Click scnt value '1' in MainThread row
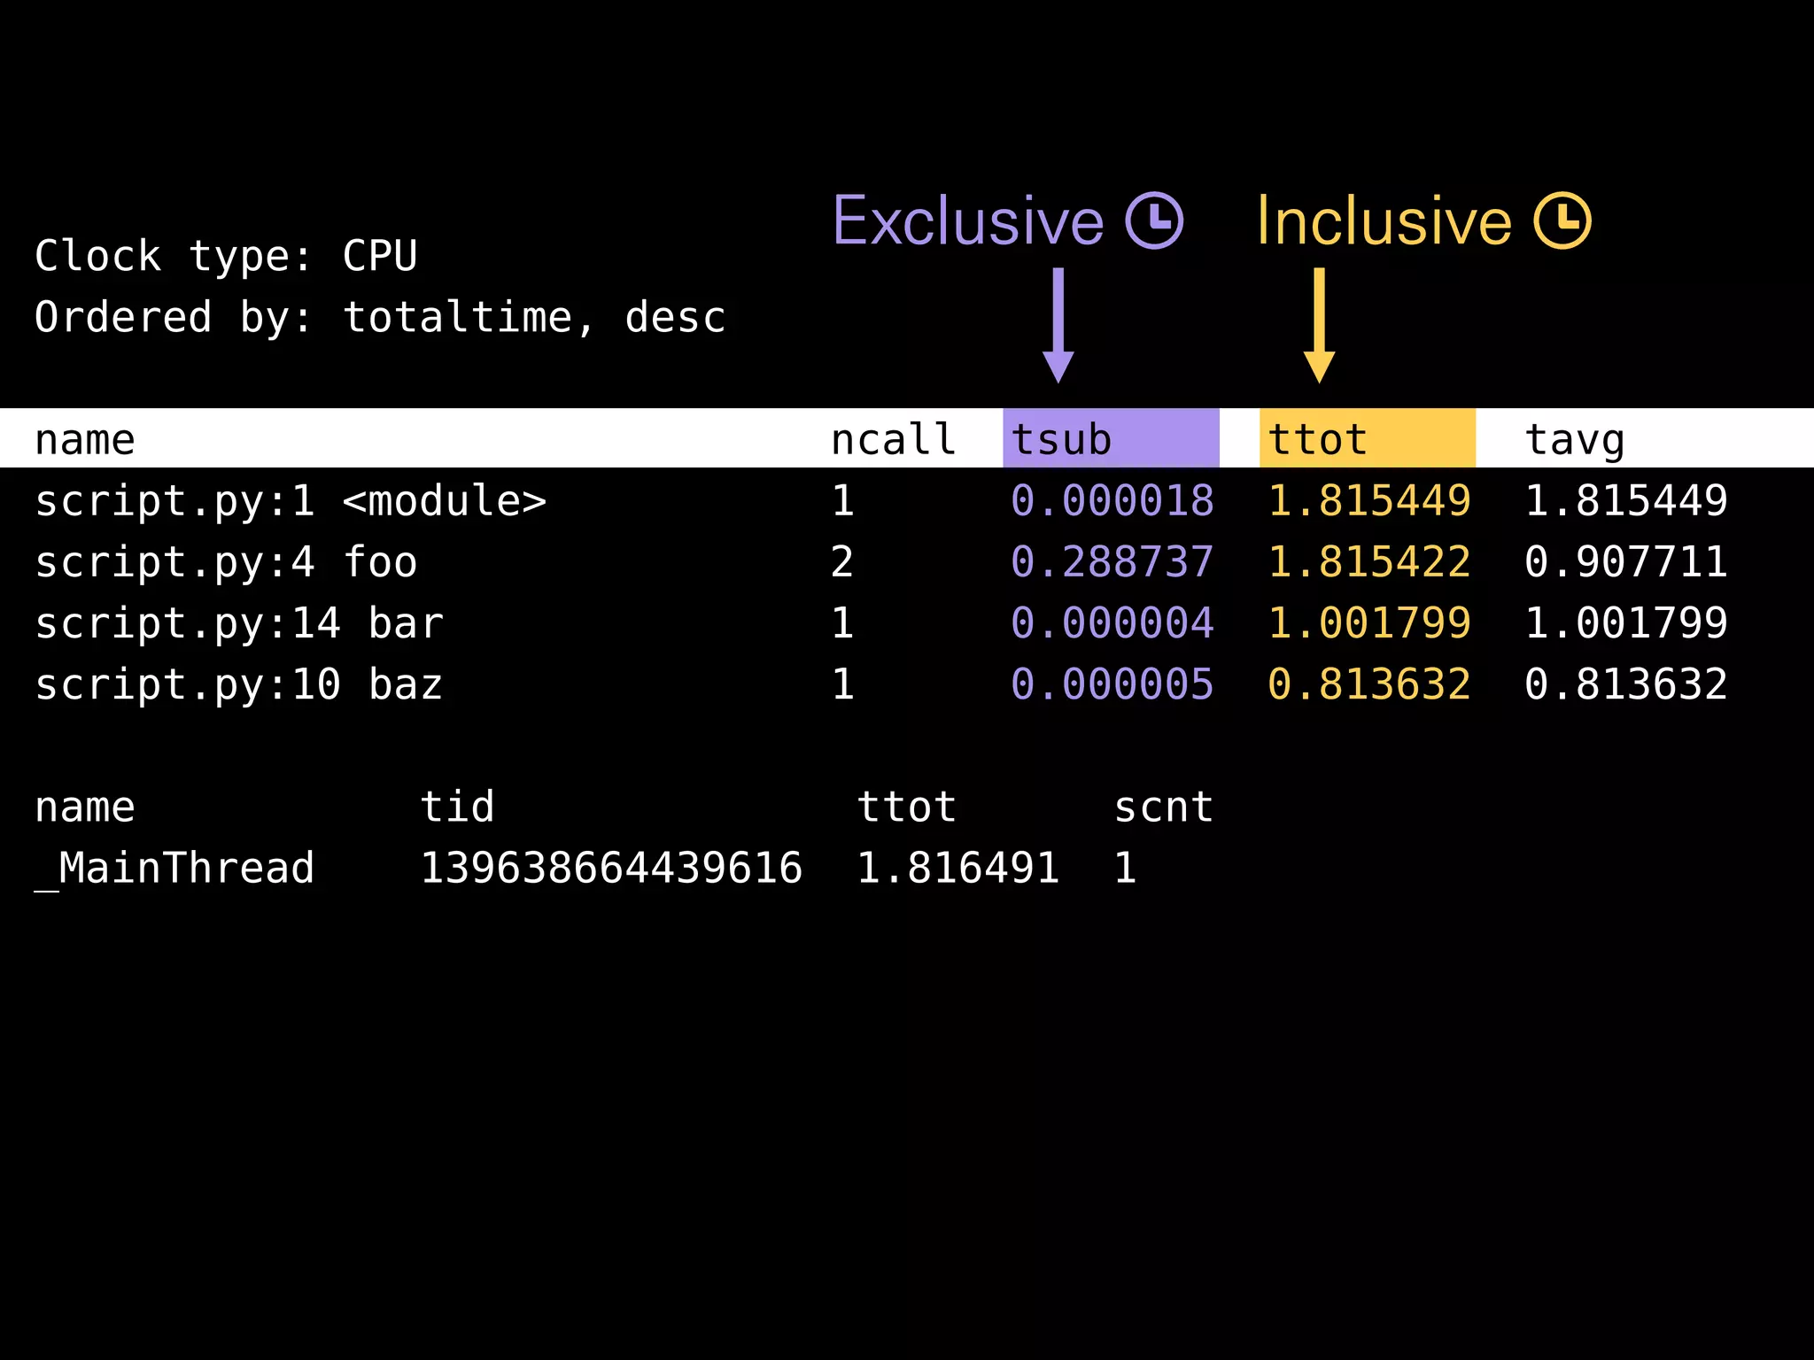 [1125, 869]
